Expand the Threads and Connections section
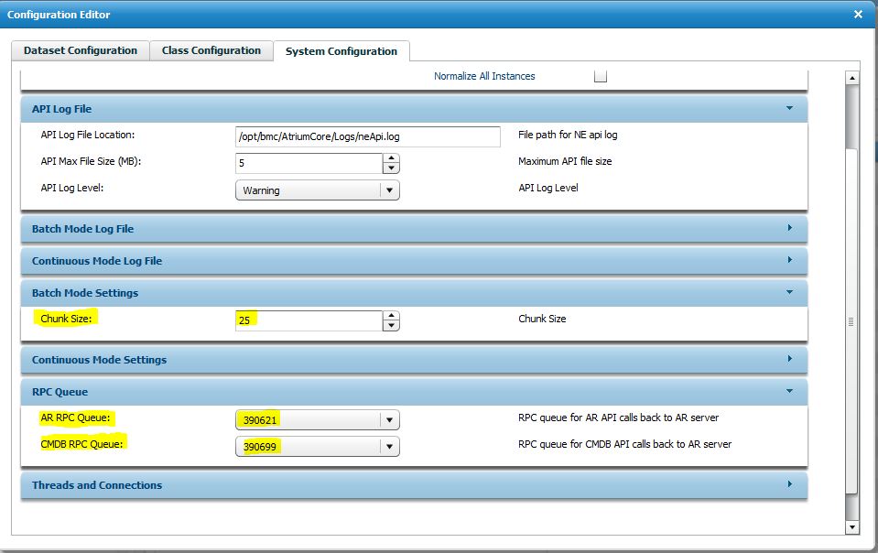The height and width of the screenshot is (553, 878). [789, 485]
